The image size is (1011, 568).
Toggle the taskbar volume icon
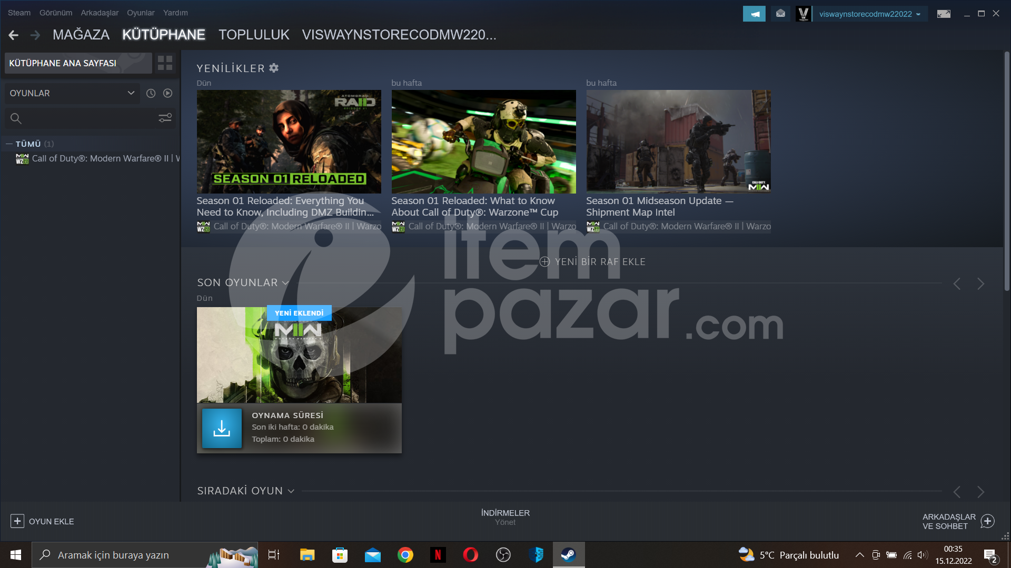923,555
